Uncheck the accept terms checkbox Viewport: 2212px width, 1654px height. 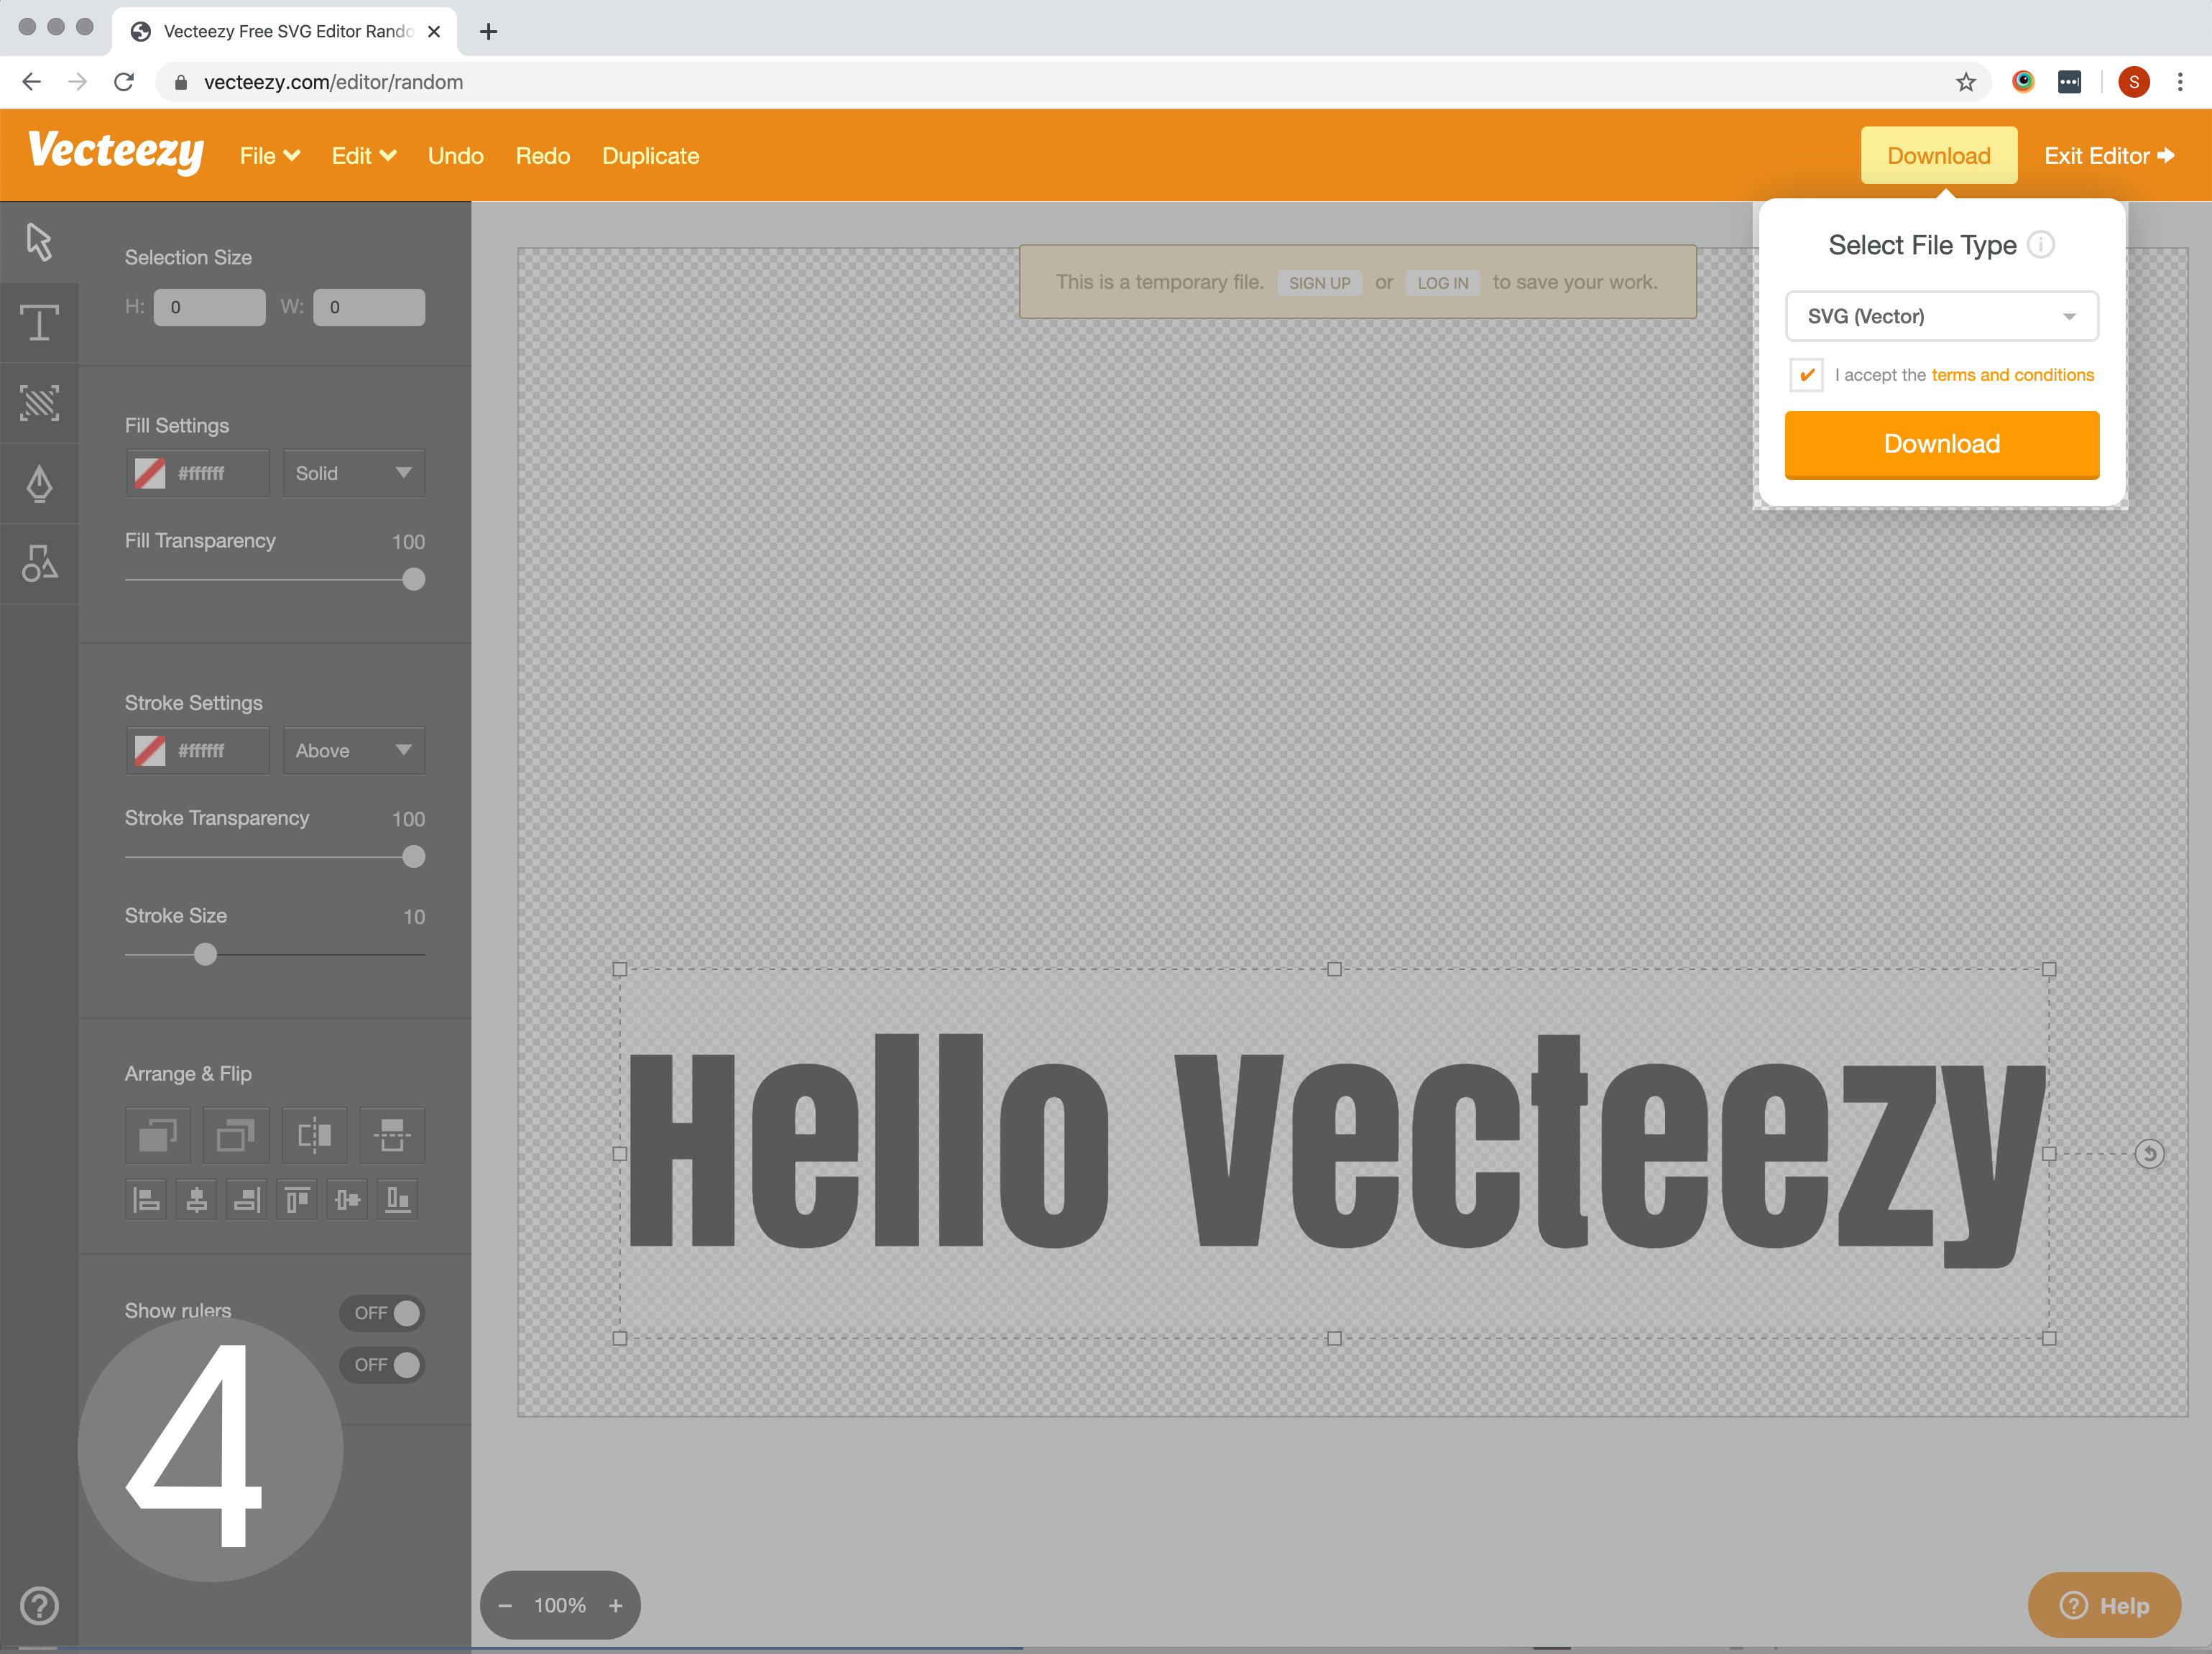pyautogui.click(x=1806, y=375)
